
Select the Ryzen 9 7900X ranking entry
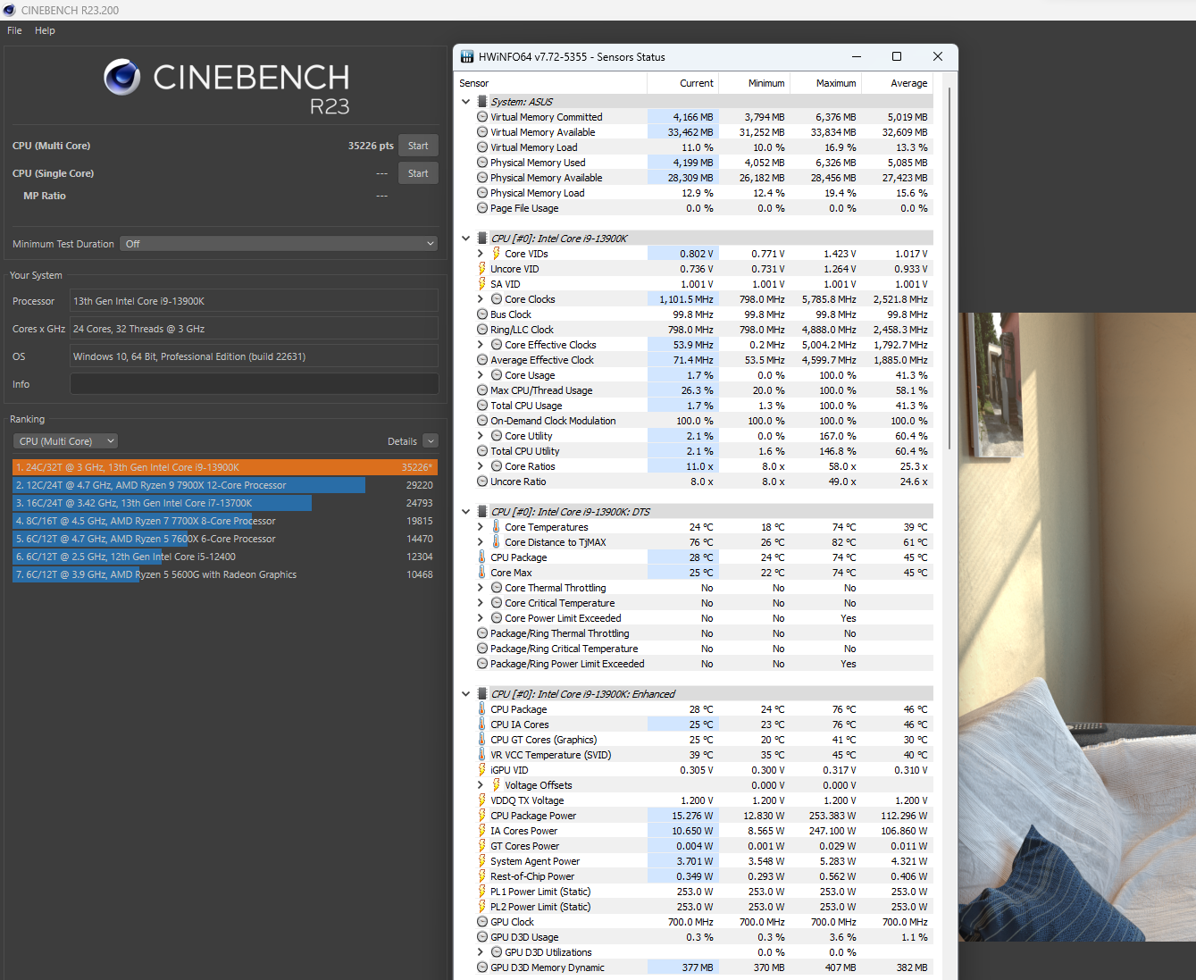(x=225, y=485)
